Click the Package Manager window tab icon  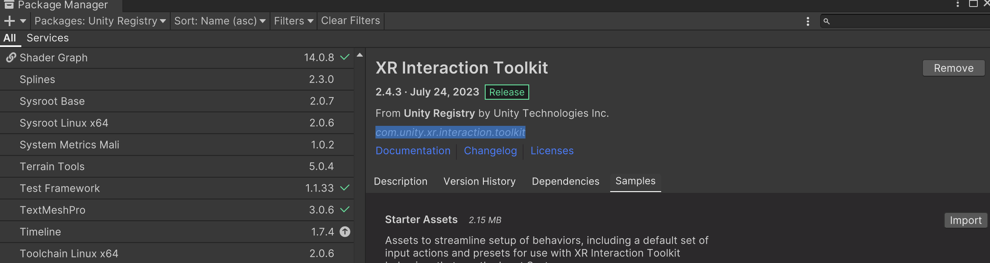click(9, 4)
